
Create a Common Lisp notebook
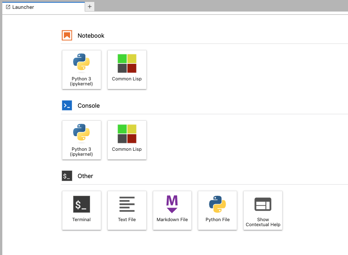pos(127,70)
